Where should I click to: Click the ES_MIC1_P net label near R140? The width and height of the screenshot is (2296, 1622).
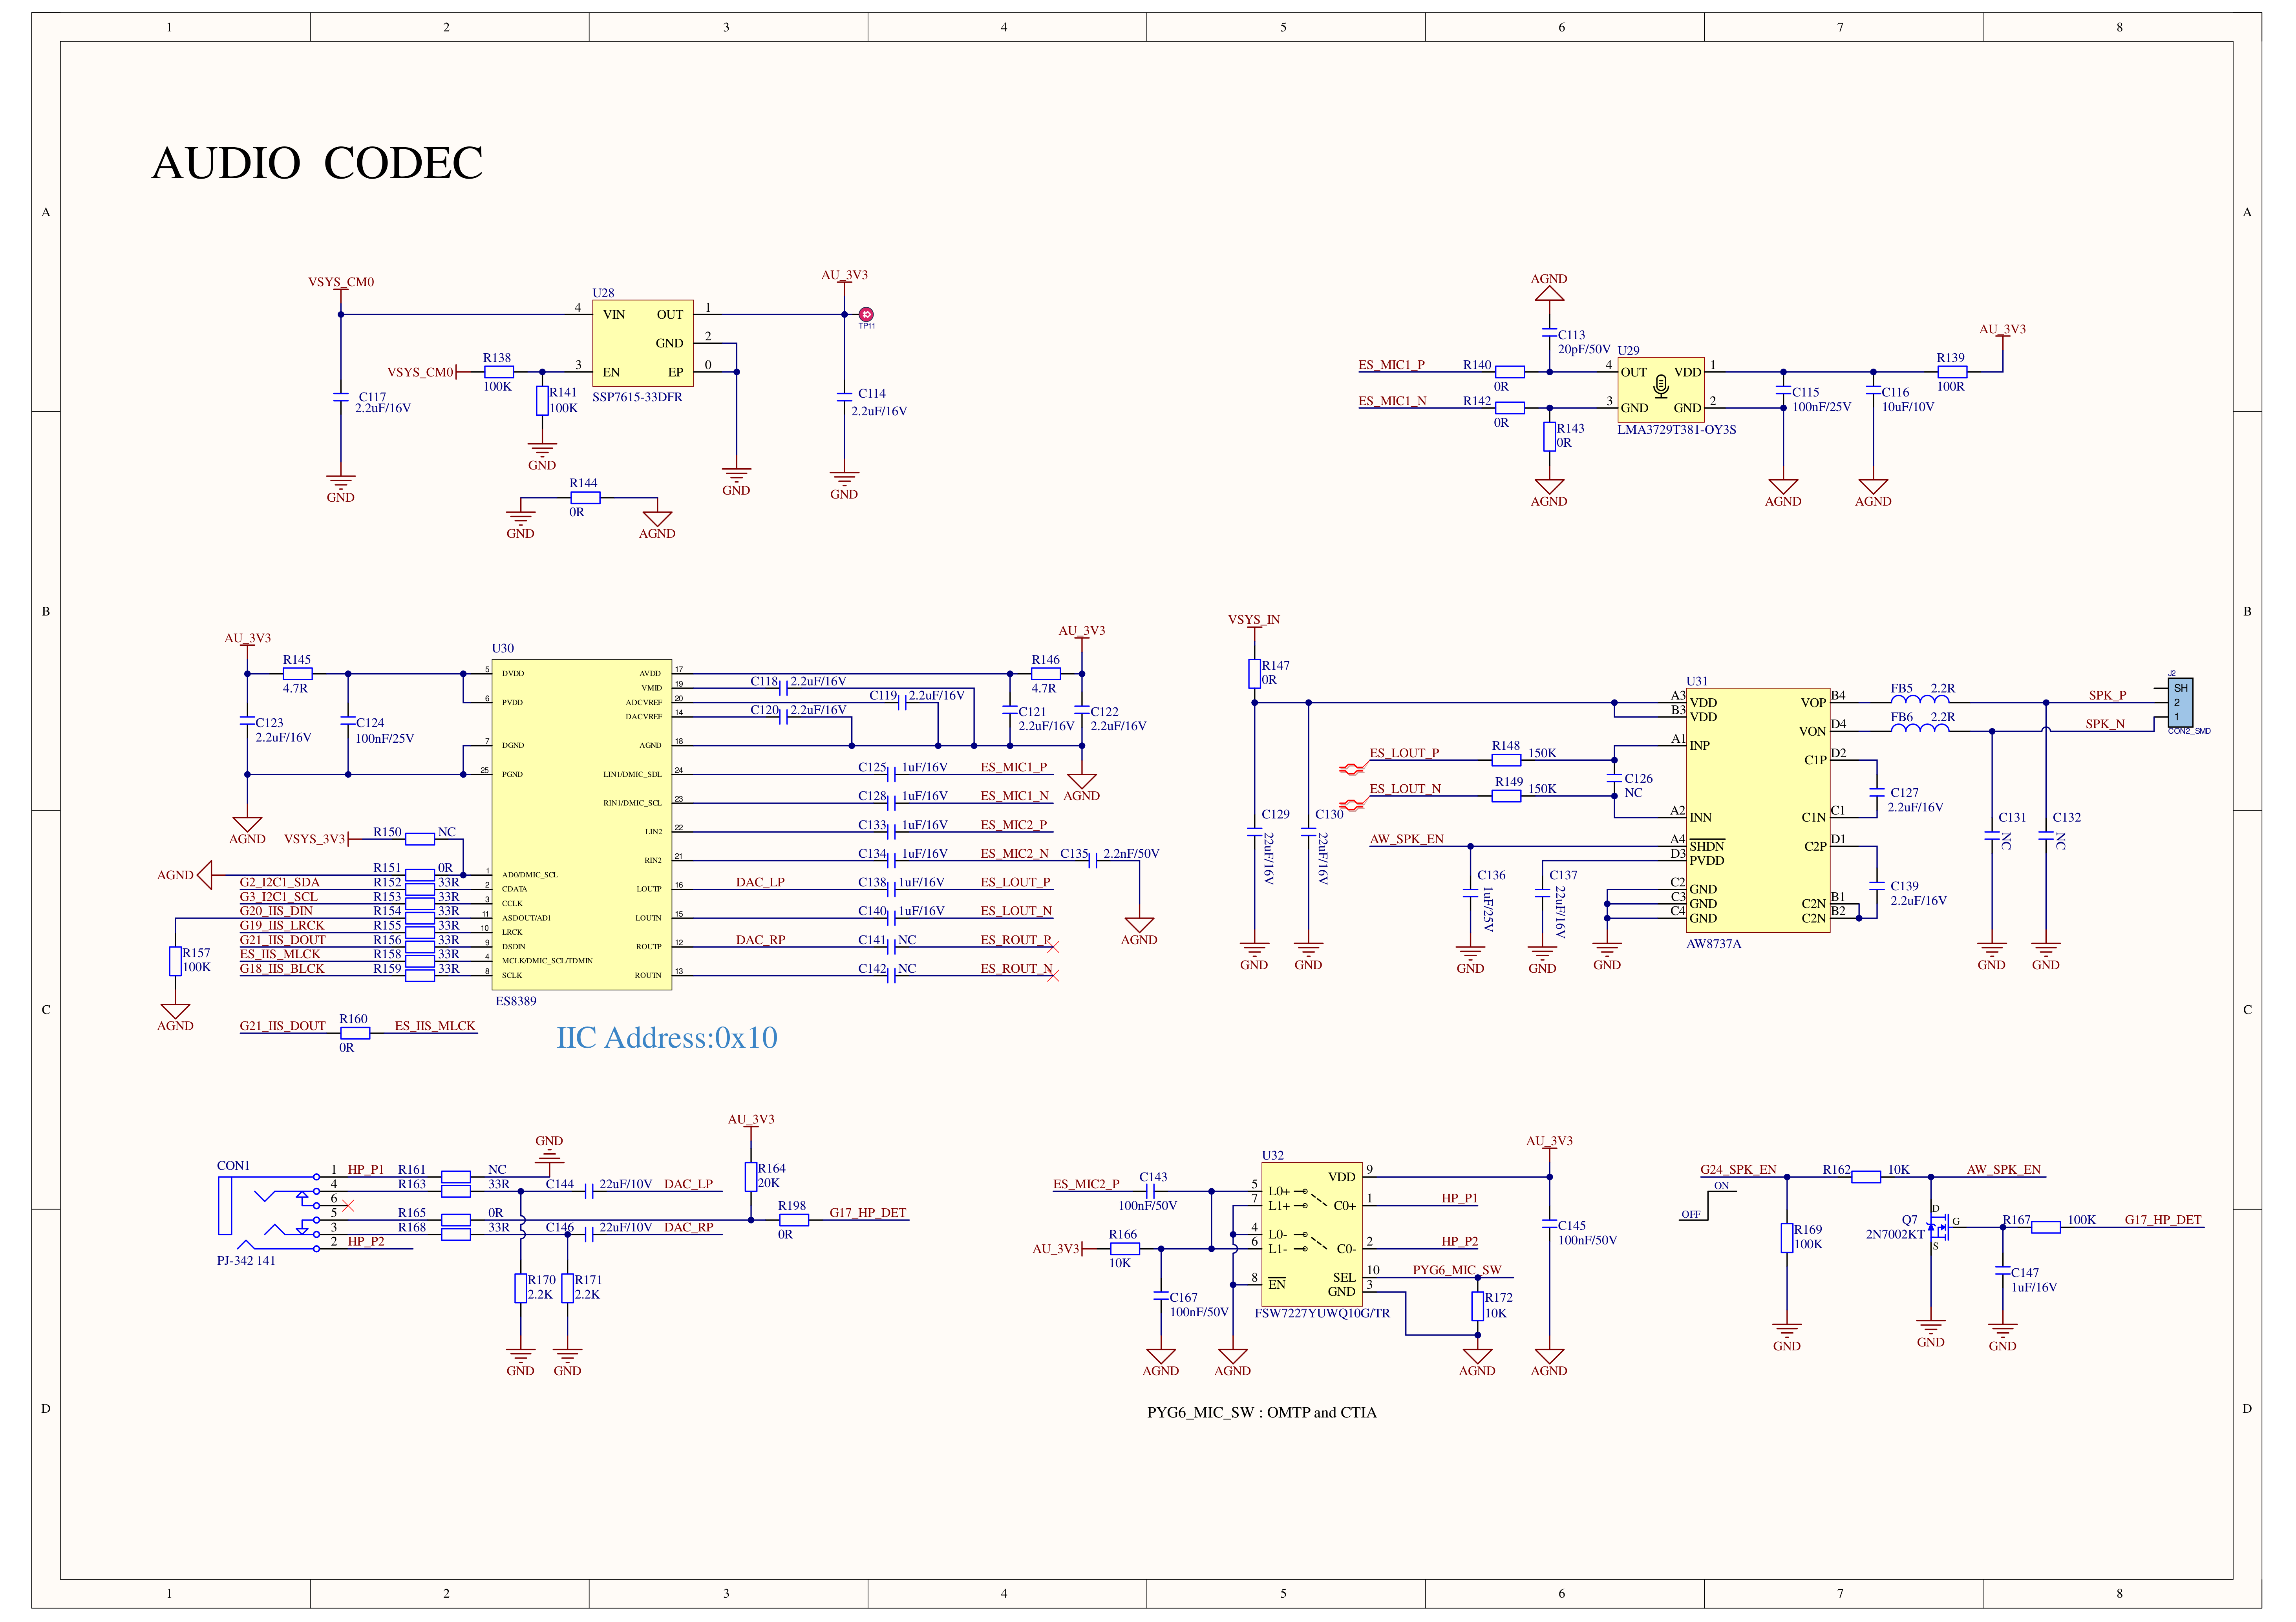coord(1391,365)
